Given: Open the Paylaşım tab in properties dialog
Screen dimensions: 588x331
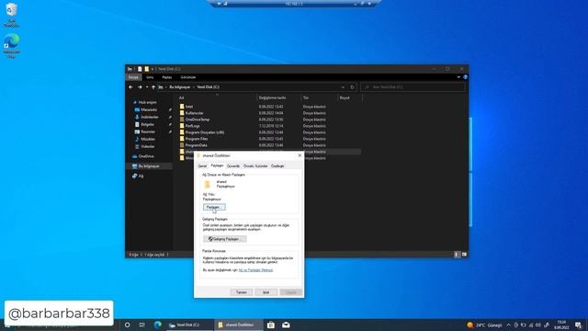Looking at the screenshot, I should point(217,165).
